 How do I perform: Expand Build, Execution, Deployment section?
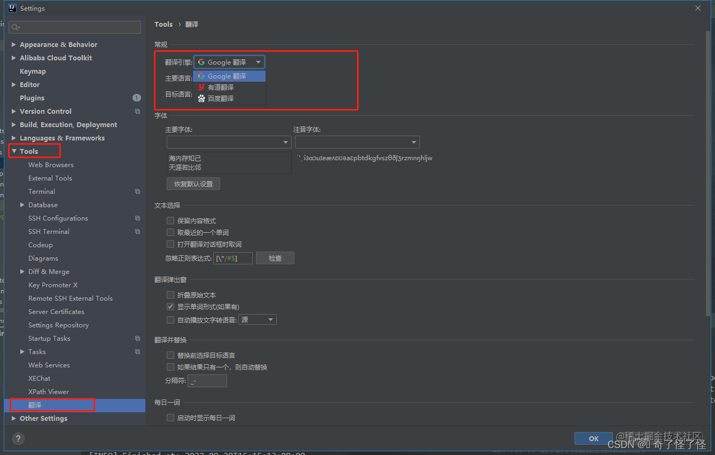coord(14,124)
